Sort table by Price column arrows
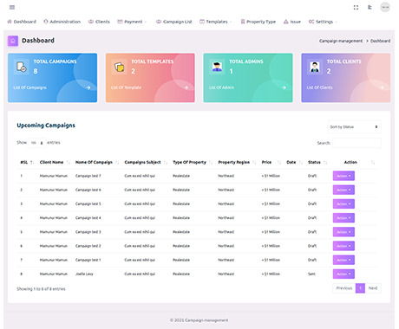Image resolution: width=399 pixels, height=329 pixels. tap(279, 163)
